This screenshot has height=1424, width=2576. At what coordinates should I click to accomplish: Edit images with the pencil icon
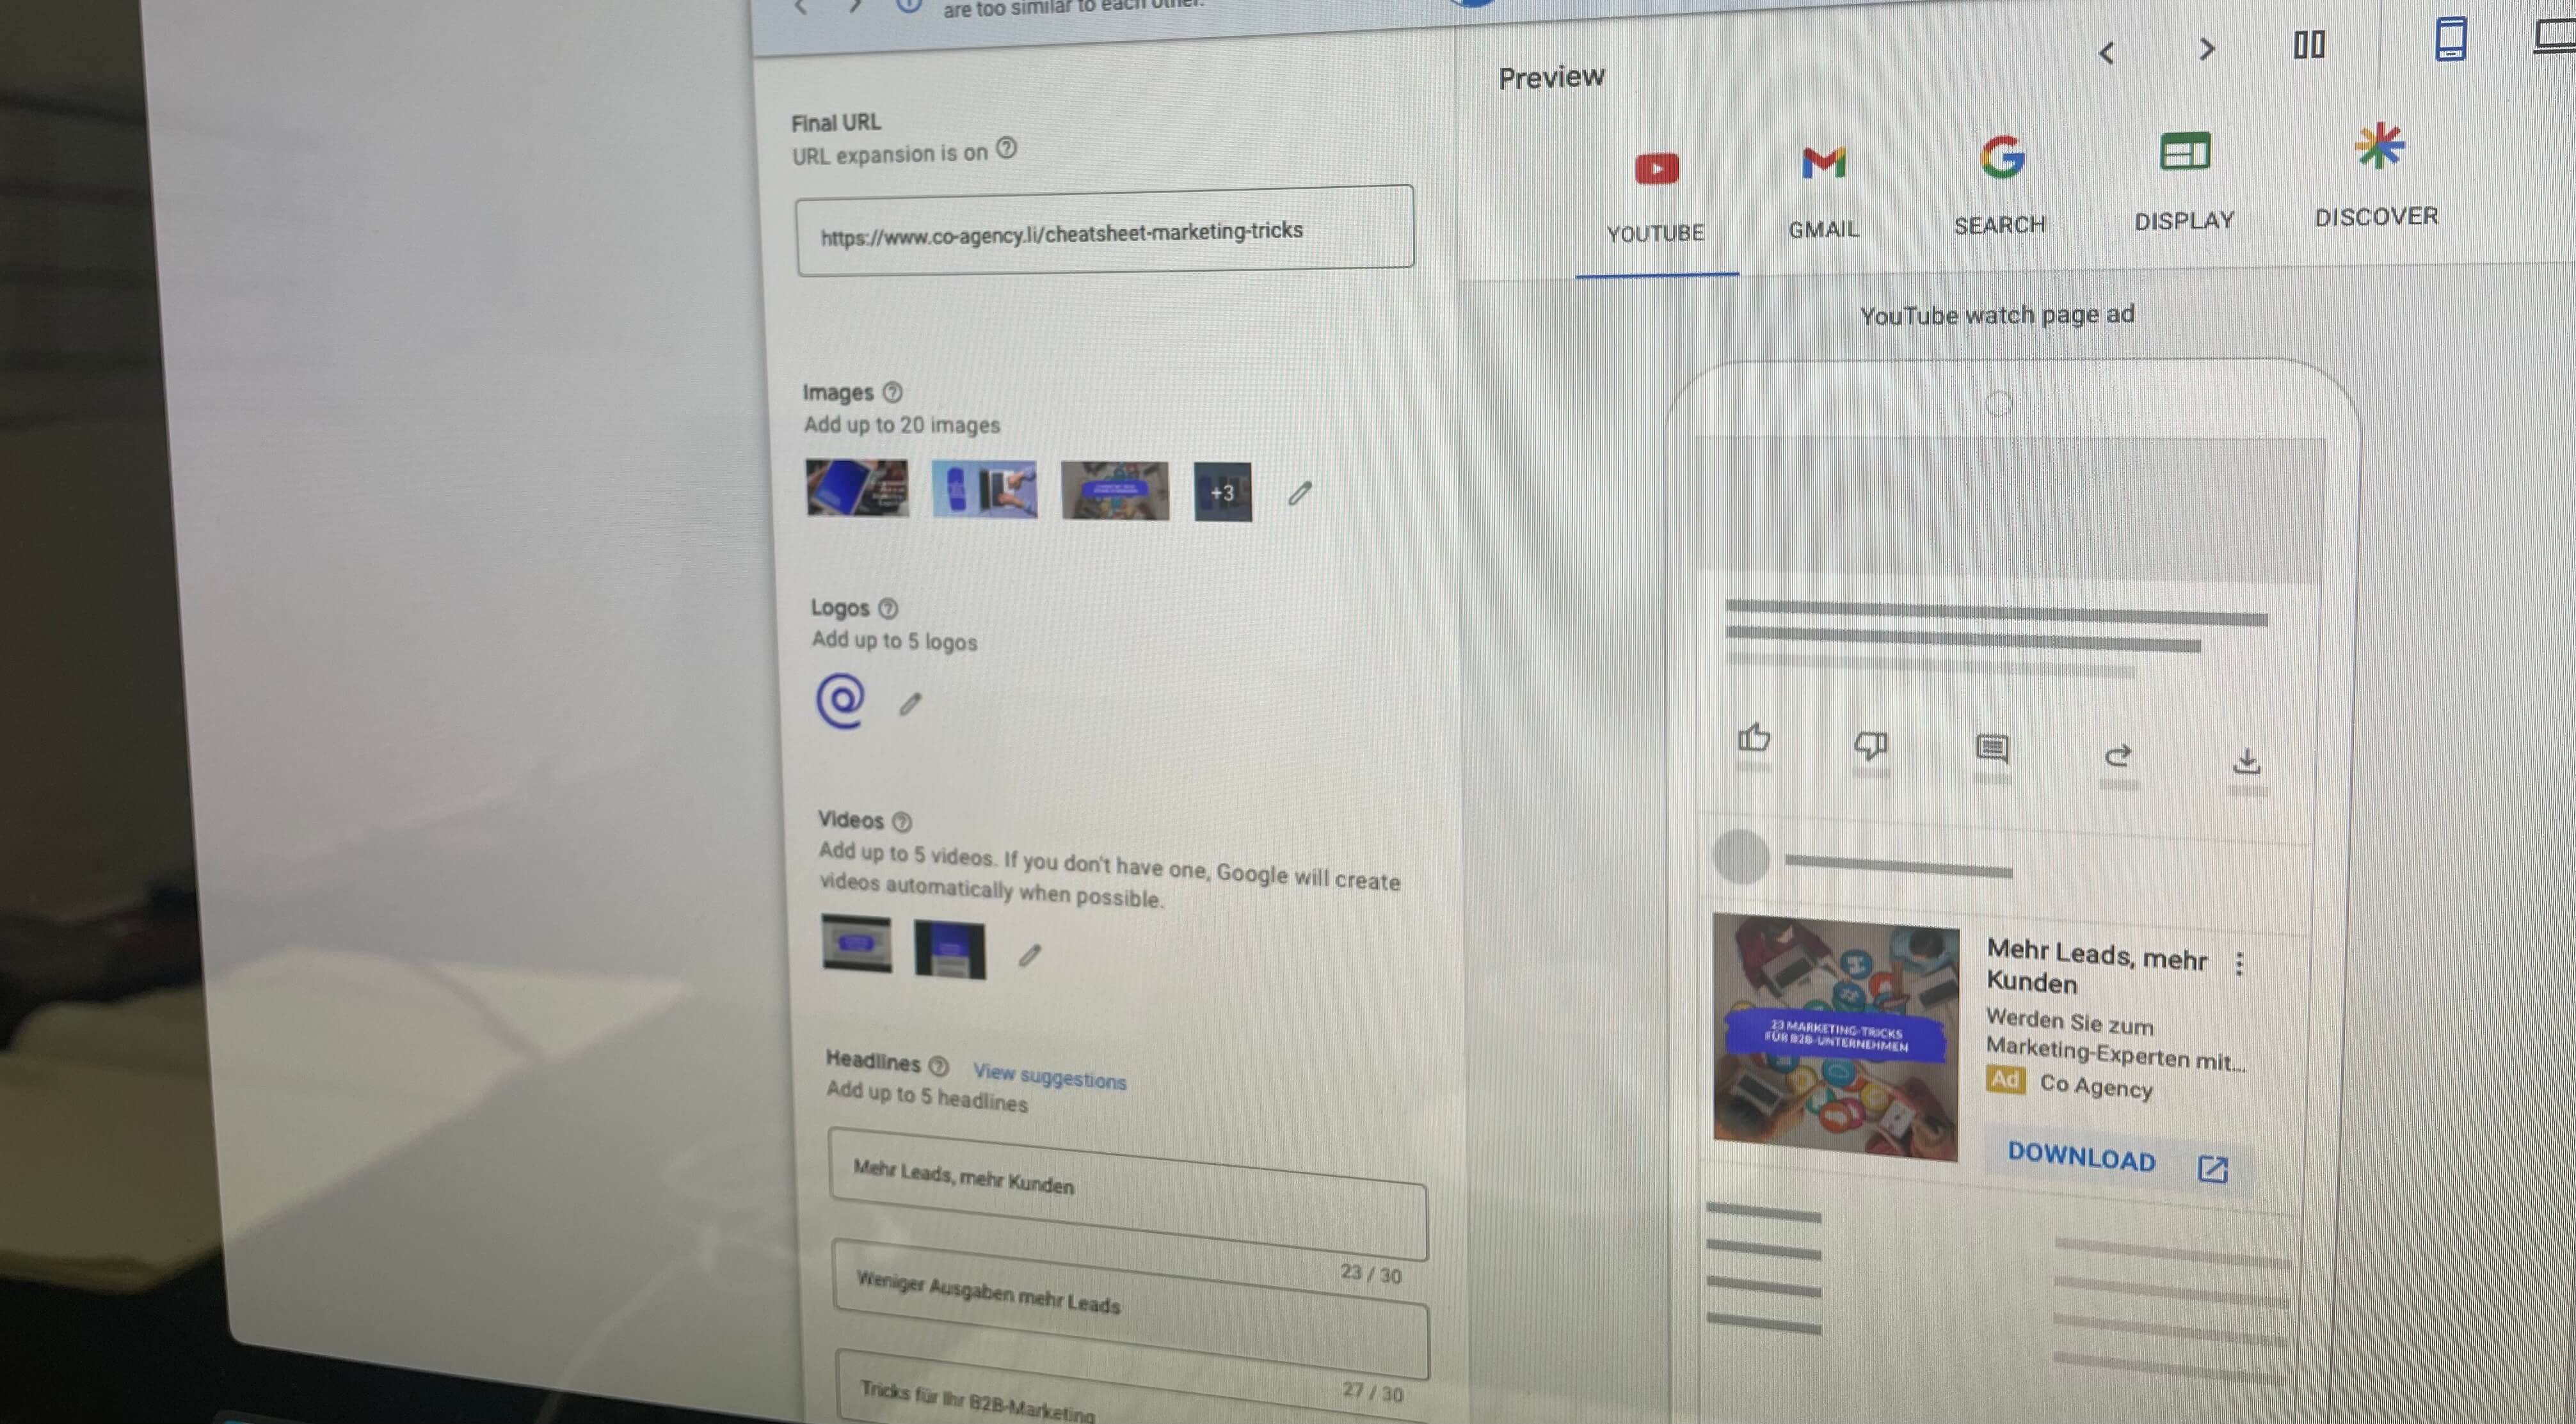tap(1299, 493)
